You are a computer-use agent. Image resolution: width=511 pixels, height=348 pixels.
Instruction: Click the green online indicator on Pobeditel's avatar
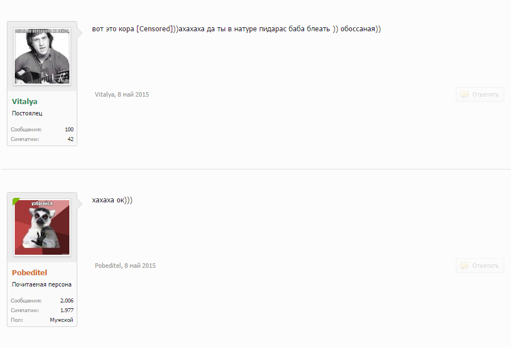tap(16, 201)
